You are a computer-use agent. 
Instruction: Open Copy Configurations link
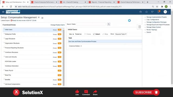click(x=153, y=20)
